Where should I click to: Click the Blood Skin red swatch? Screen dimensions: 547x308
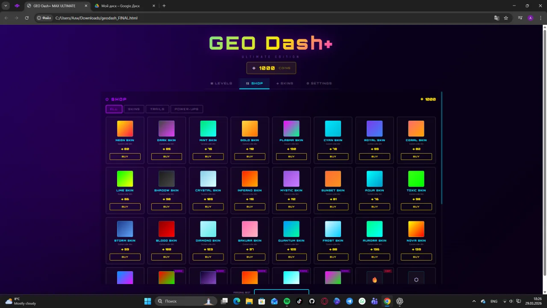pos(167,229)
